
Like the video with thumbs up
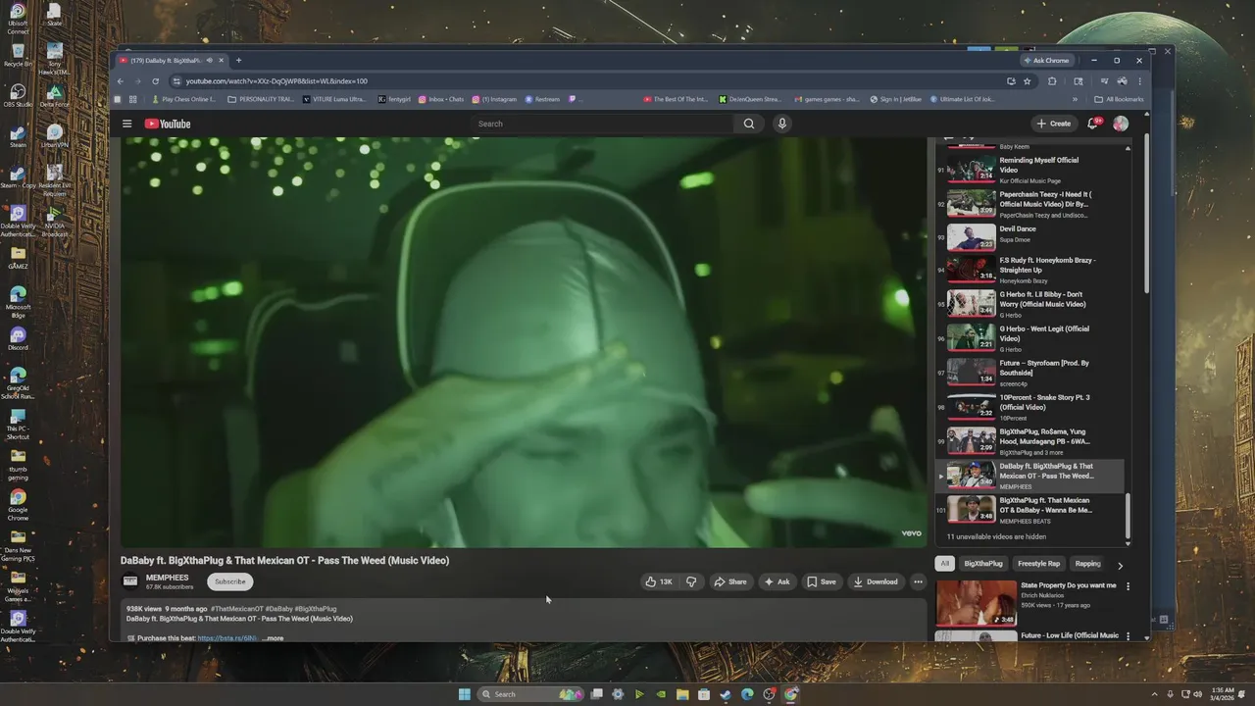click(659, 581)
